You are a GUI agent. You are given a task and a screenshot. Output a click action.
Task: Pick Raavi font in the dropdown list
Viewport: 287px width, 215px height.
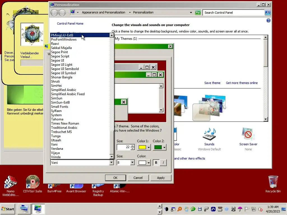coord(80,43)
